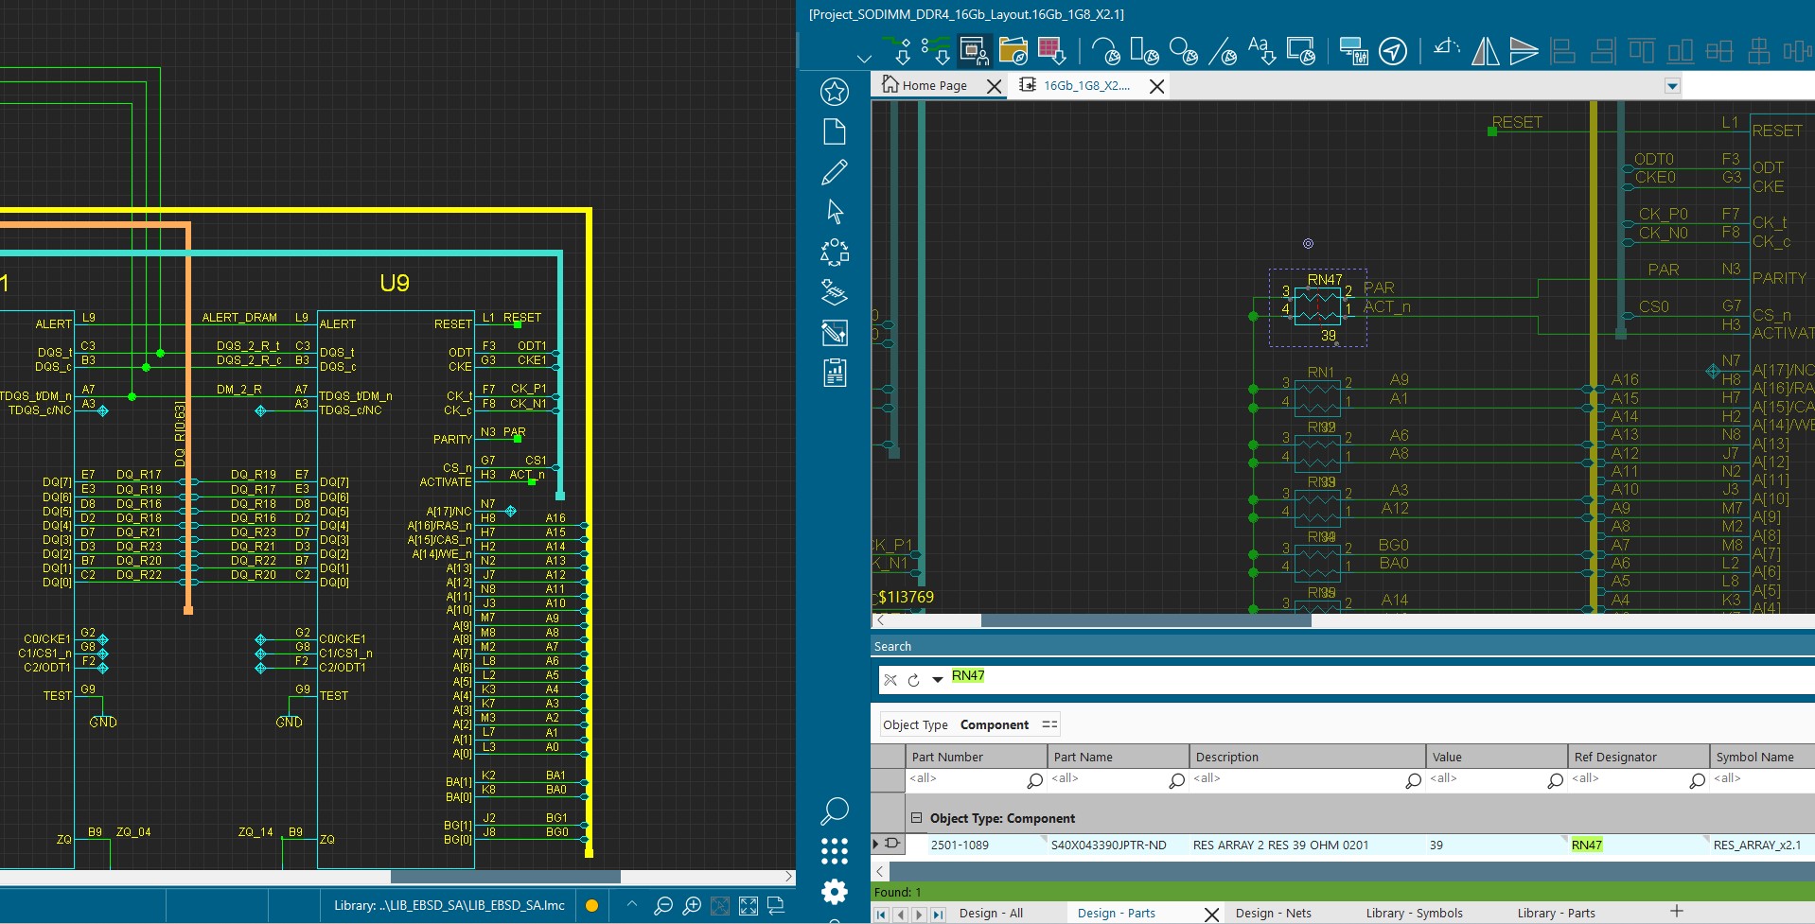Switch to the Design - Nets tab

pyautogui.click(x=1273, y=913)
